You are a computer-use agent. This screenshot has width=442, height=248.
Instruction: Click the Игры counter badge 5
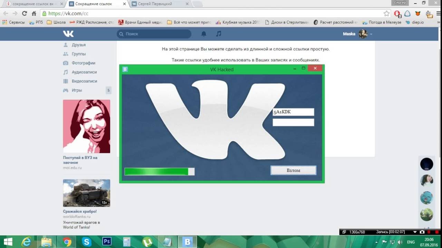[x=108, y=90]
